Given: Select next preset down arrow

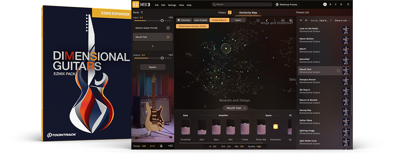Looking at the screenshot, I should [301, 20].
